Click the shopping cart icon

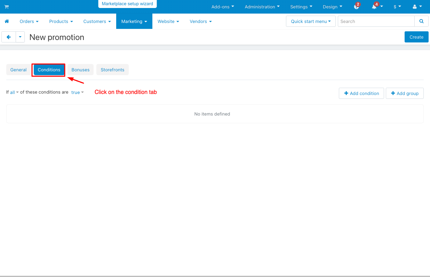click(7, 7)
